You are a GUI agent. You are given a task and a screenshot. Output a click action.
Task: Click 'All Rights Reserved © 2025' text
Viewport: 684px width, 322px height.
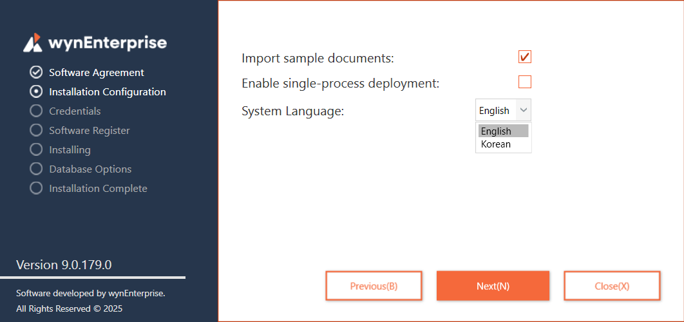click(x=70, y=309)
